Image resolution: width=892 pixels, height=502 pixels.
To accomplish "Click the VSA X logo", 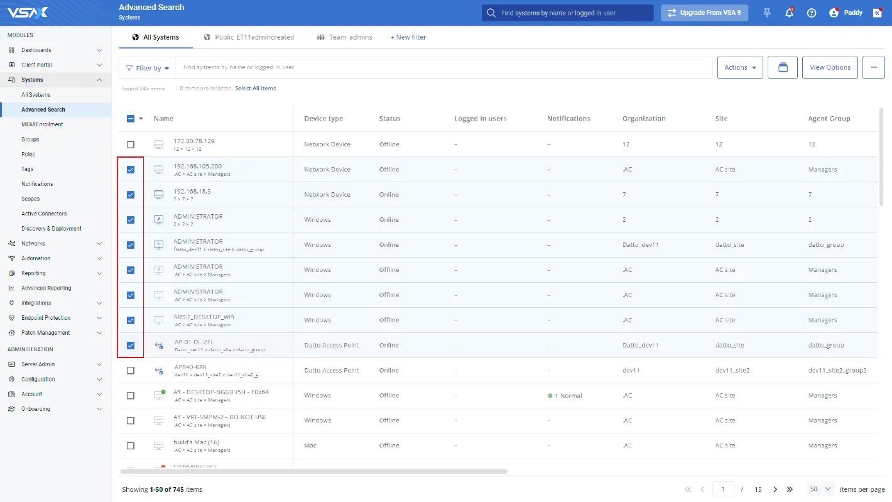I will click(x=28, y=13).
